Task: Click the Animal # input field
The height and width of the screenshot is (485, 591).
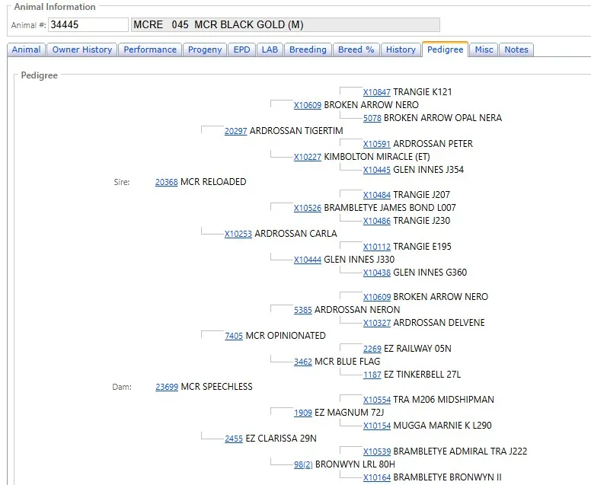Action: (x=88, y=24)
